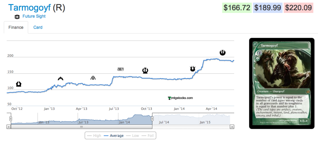Toggle the Foil price series in legend
Image resolution: width=318 pixels, height=141 pixels.
point(148,135)
